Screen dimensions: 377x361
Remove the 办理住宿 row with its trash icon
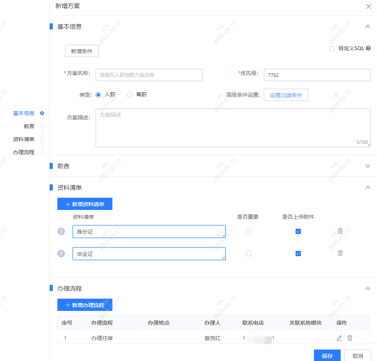(x=350, y=338)
